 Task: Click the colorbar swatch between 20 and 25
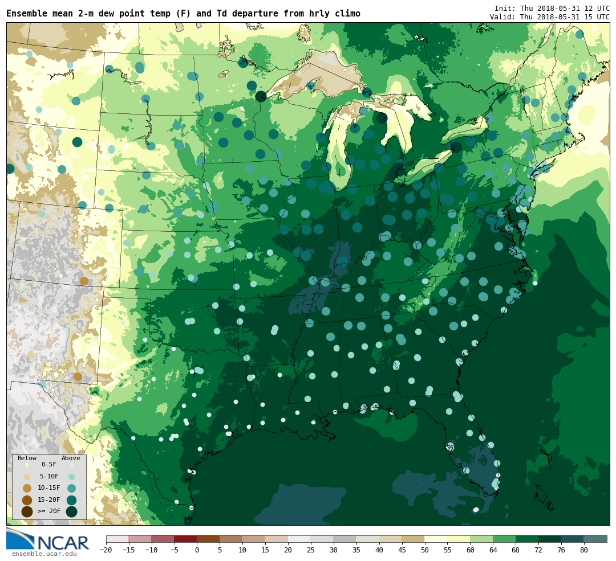click(299, 539)
